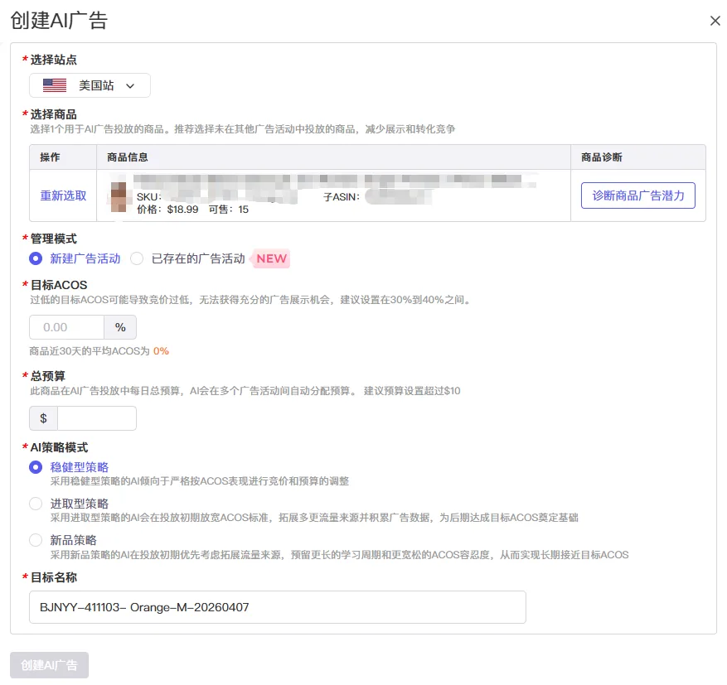Choose 新品策略 strategy
The image size is (727, 685).
36,540
